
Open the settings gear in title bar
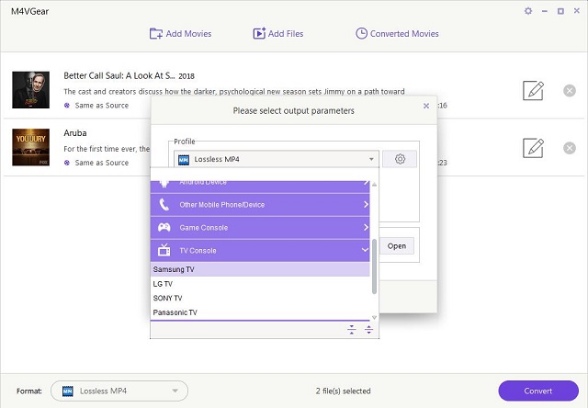(528, 11)
